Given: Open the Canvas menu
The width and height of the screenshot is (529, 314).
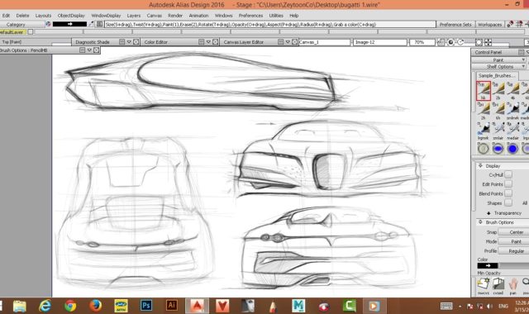Looking at the screenshot, I should [155, 16].
